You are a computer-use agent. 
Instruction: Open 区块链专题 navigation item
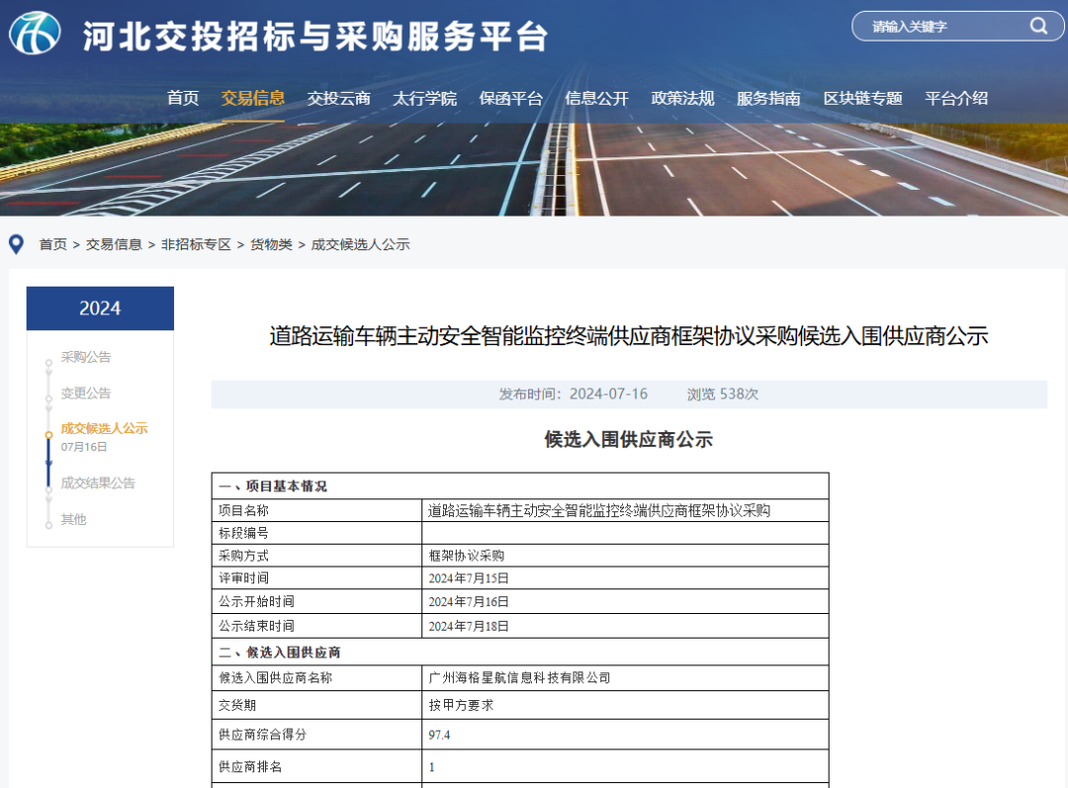862,98
